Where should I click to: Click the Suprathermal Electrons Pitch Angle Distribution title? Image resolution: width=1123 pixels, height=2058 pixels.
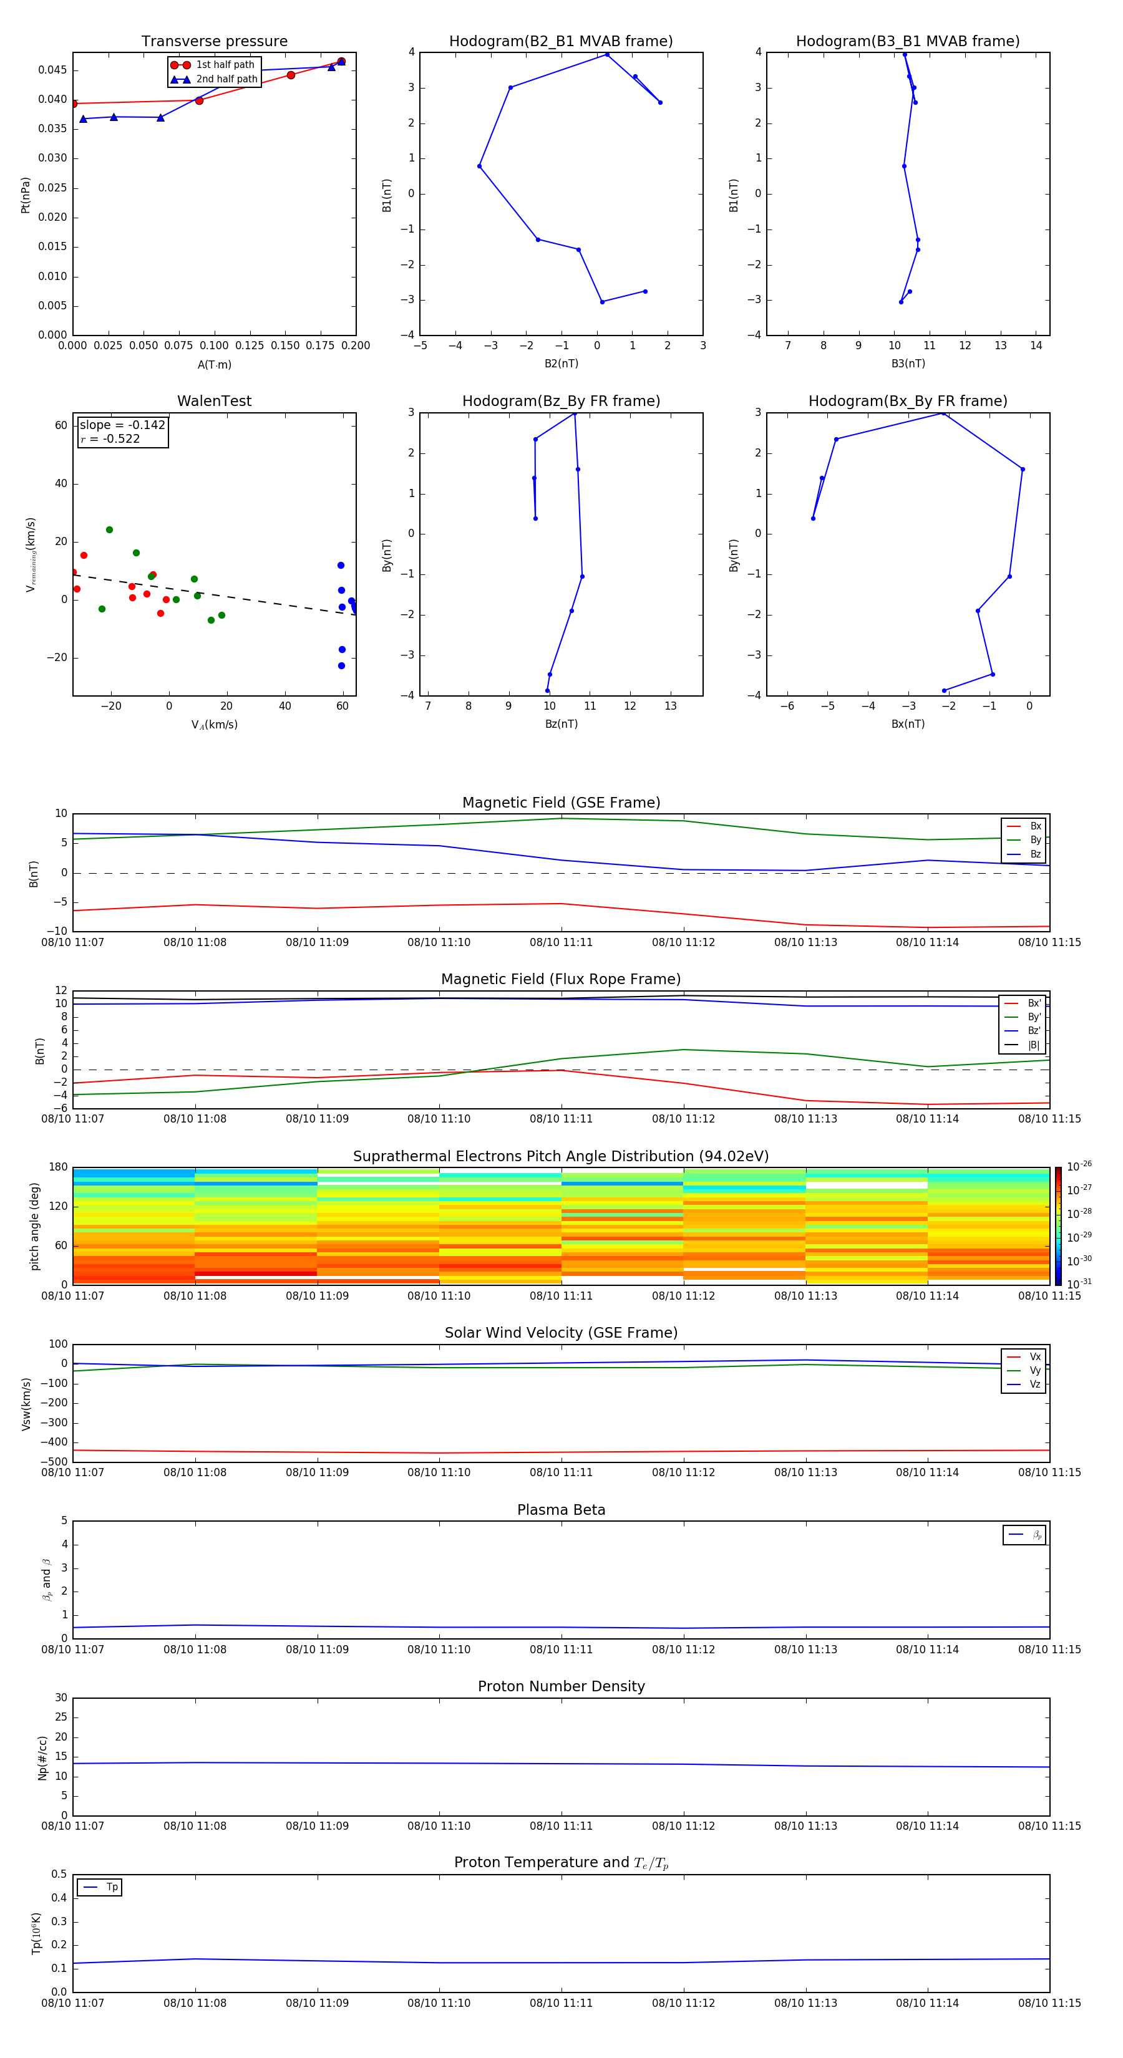[561, 1157]
